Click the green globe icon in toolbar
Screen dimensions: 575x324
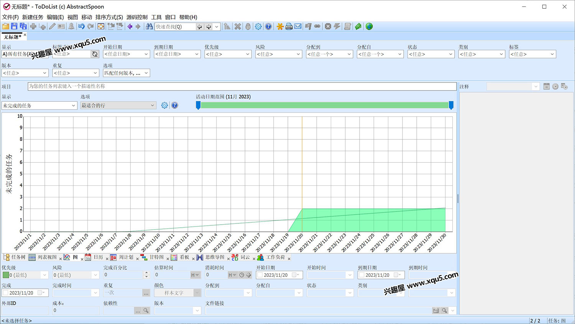(x=369, y=26)
